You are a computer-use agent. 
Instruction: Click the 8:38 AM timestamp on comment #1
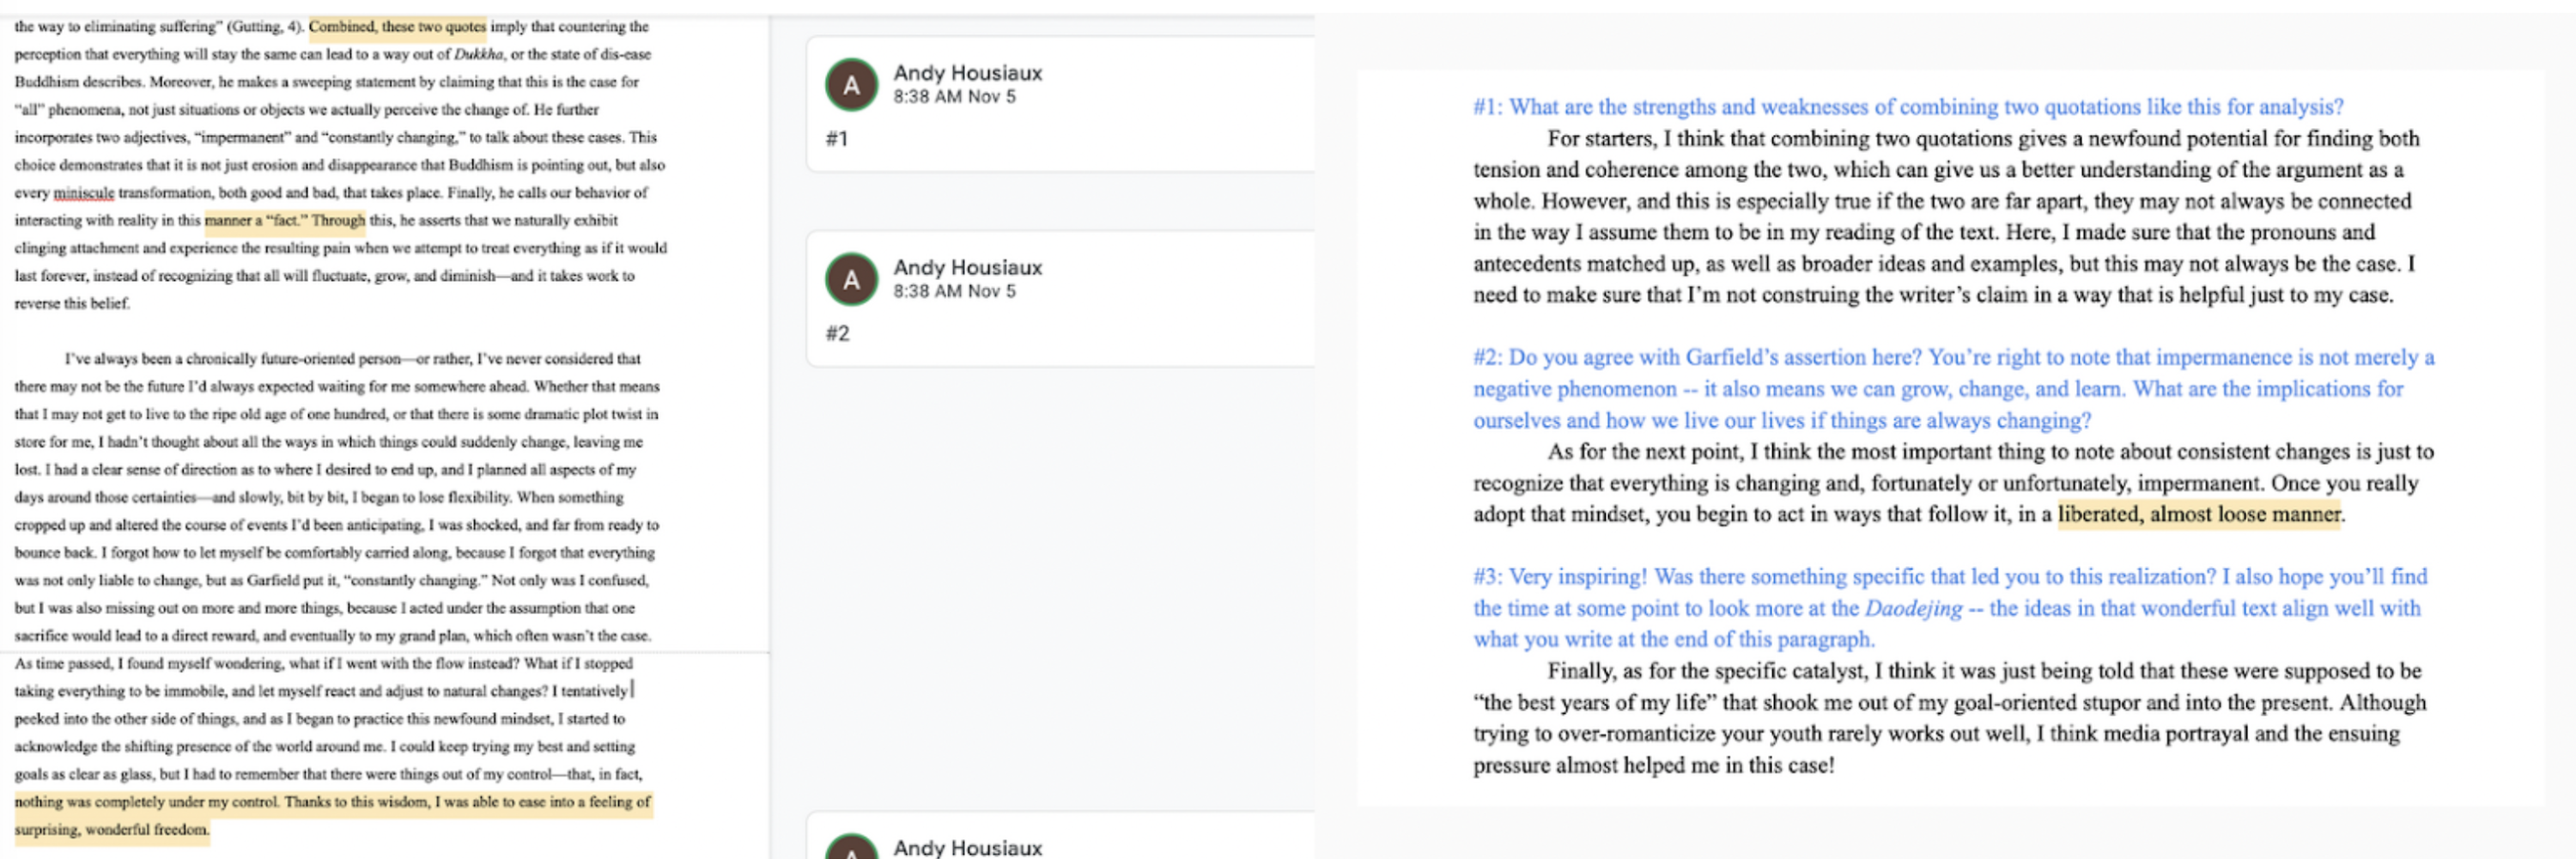(x=954, y=97)
